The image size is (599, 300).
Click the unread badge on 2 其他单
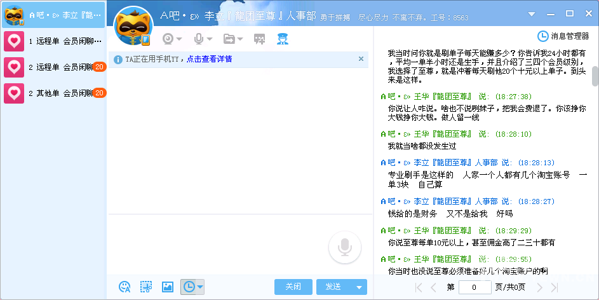99,93
